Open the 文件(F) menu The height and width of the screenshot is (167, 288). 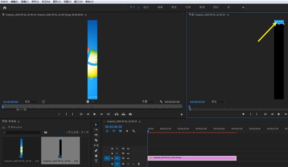pyautogui.click(x=4, y=2)
